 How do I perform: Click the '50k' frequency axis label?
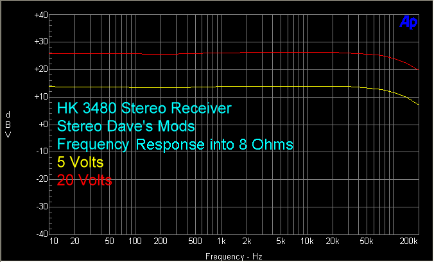pos(367,241)
